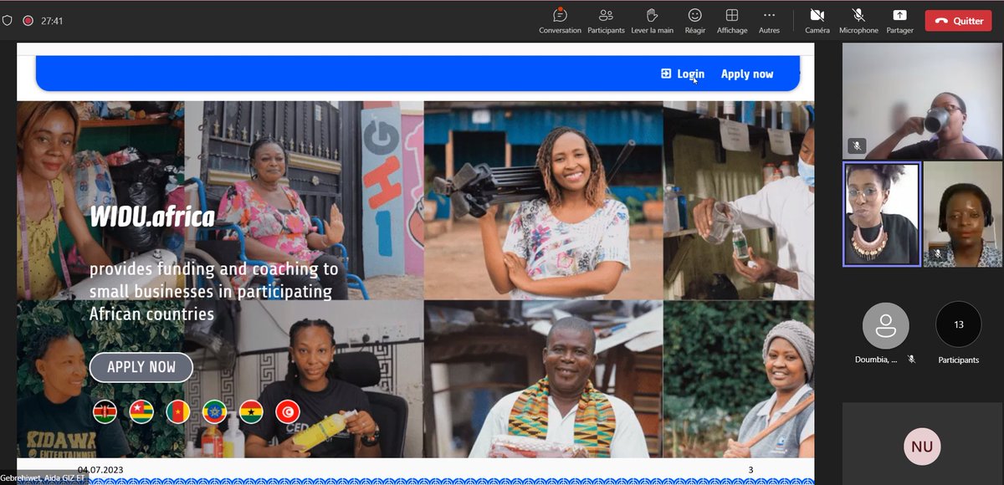Click the Tunisia flag icon
Image resolution: width=1004 pixels, height=485 pixels.
[x=288, y=411]
